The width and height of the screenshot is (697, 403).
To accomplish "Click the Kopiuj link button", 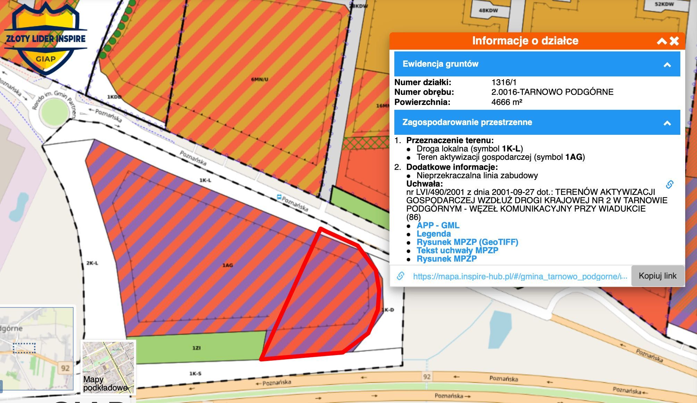I will 657,276.
